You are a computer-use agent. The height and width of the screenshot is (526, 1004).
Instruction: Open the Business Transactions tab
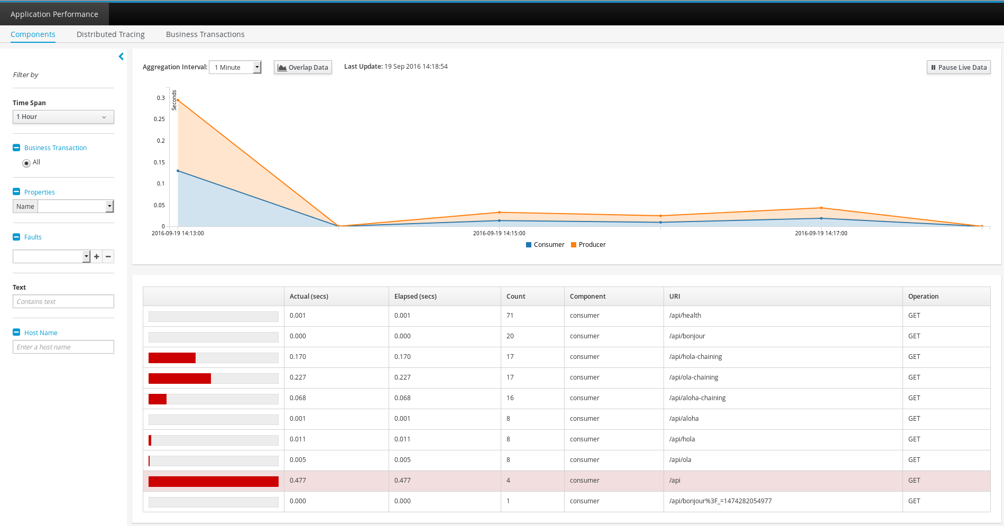click(x=205, y=34)
